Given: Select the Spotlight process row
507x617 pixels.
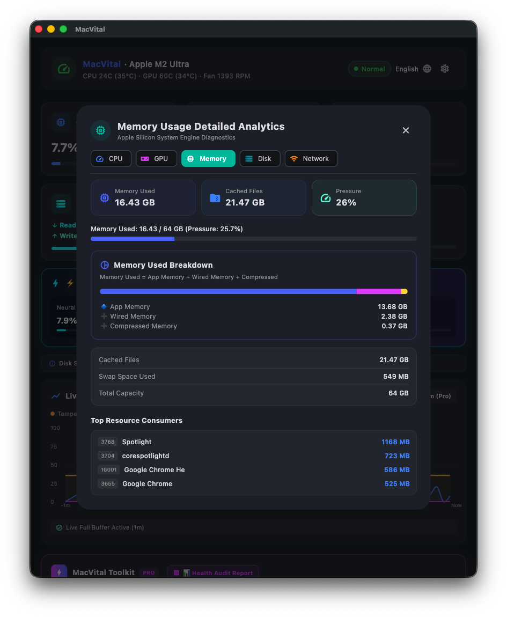Looking at the screenshot, I should pos(253,442).
